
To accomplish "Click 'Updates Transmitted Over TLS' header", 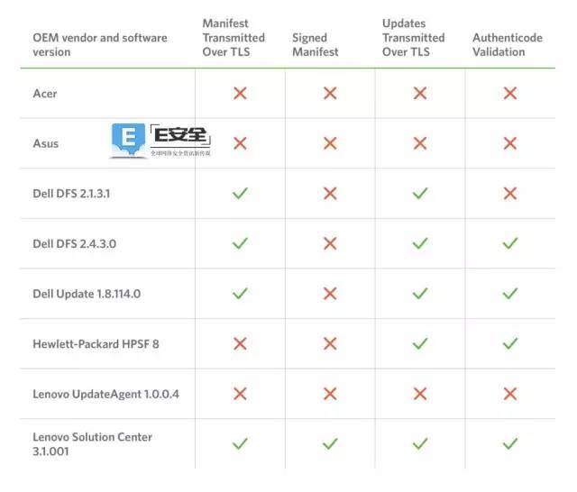I will pos(413,38).
